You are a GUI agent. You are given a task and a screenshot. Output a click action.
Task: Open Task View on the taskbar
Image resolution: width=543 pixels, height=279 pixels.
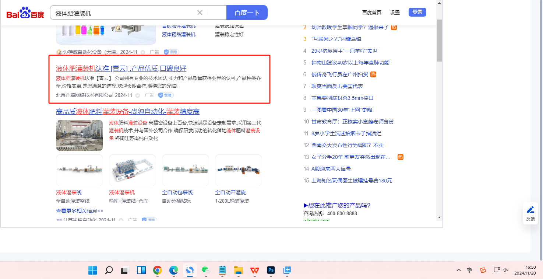(x=125, y=270)
